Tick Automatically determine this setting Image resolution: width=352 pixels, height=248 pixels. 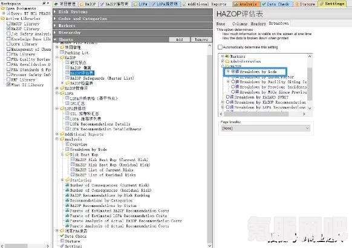[x=220, y=47]
